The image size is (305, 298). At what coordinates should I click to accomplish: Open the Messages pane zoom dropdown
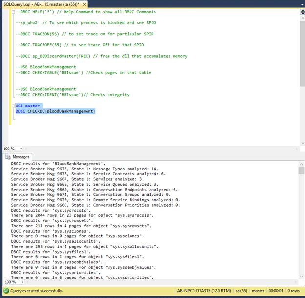coord(22,282)
